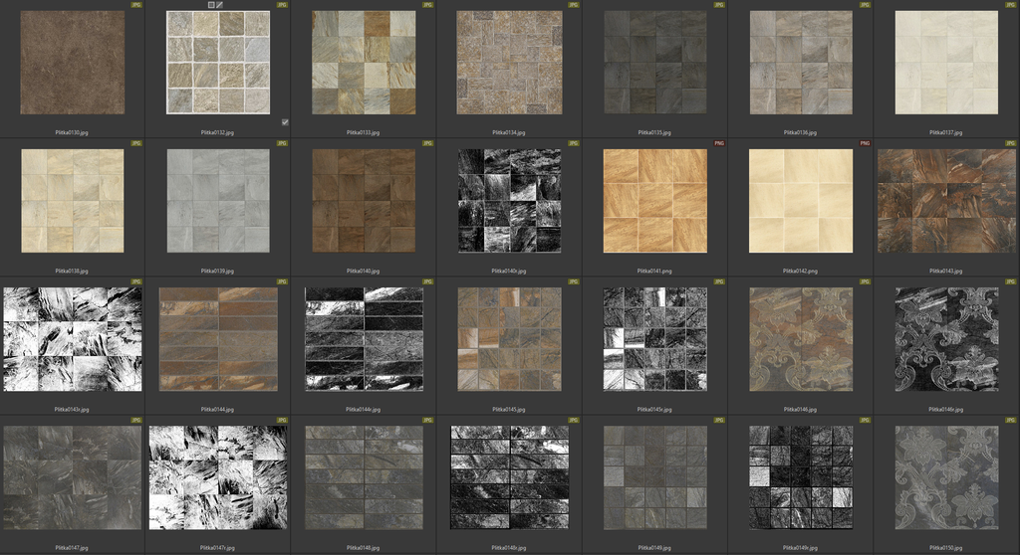Select the dark gray Plitka0135 tile thumbnail

click(654, 63)
